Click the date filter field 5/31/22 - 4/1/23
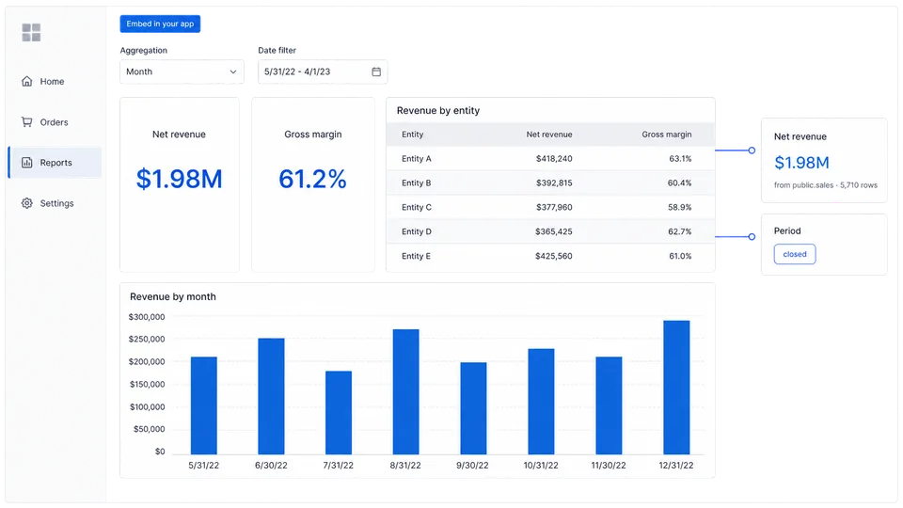Image resolution: width=903 pixels, height=508 pixels. pyautogui.click(x=323, y=72)
